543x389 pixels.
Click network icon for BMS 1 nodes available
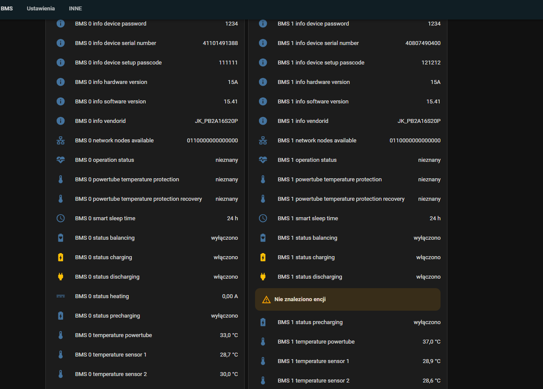(263, 141)
